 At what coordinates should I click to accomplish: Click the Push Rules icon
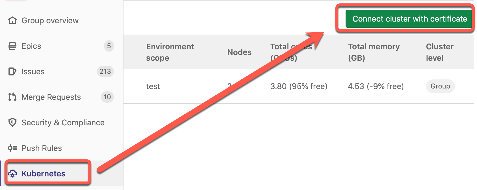(12, 148)
